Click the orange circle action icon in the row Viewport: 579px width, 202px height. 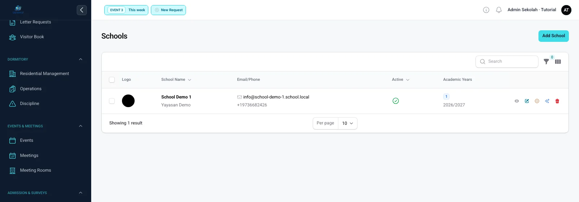click(x=537, y=101)
